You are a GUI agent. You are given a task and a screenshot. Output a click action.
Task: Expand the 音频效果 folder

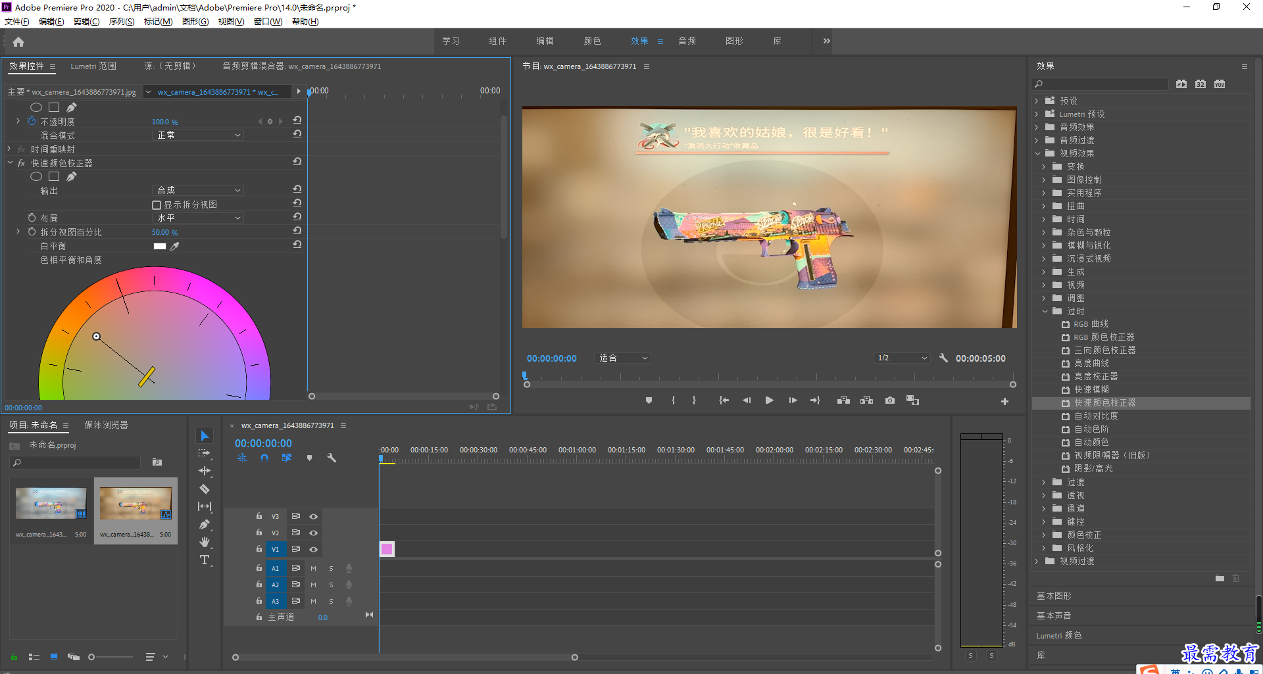1037,127
